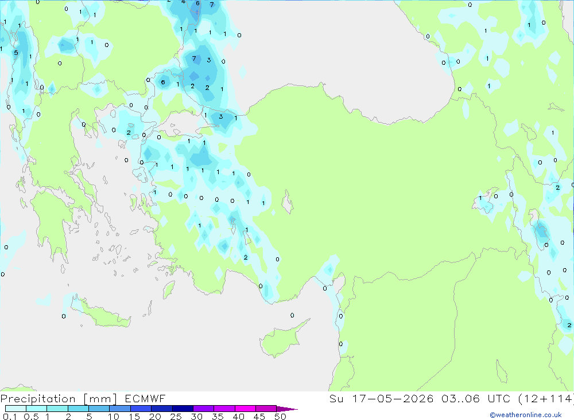Click the 40–45 mm magenta legend swatch
This screenshot has width=574, height=420.
(245, 409)
